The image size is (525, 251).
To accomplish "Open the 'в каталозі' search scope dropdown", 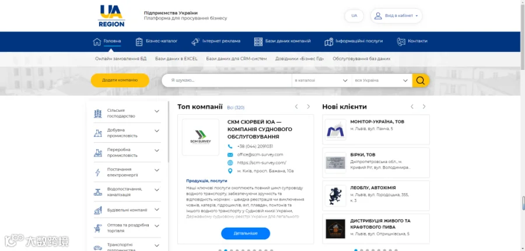I will [x=321, y=80].
